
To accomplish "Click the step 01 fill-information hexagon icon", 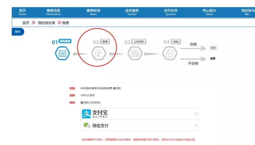I will point(62,53).
